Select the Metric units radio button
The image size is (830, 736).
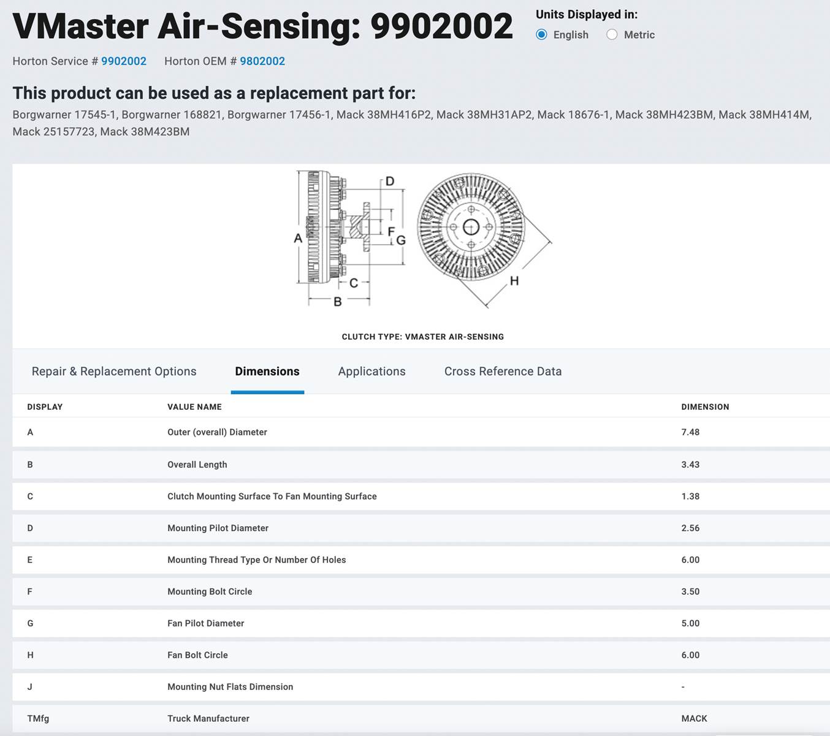(x=612, y=35)
